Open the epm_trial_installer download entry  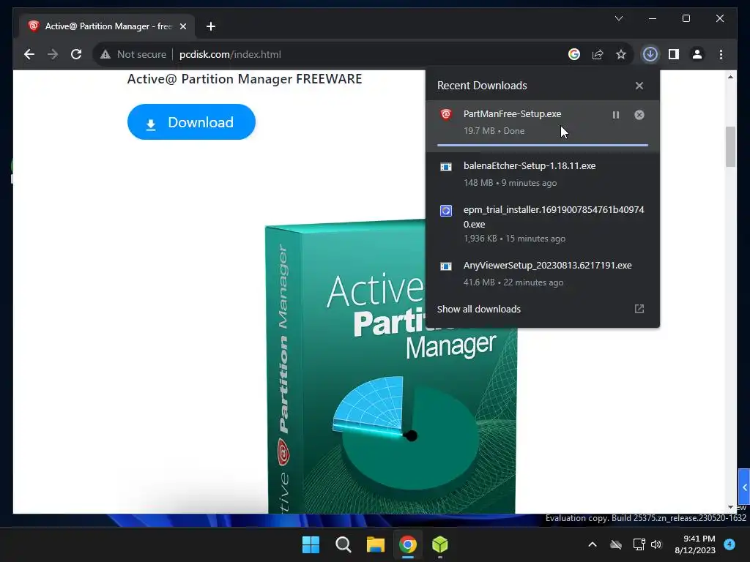click(543, 224)
